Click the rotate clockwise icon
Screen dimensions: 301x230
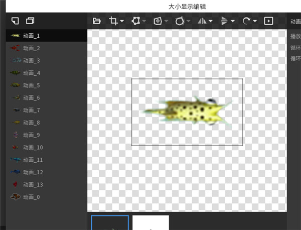click(x=246, y=21)
